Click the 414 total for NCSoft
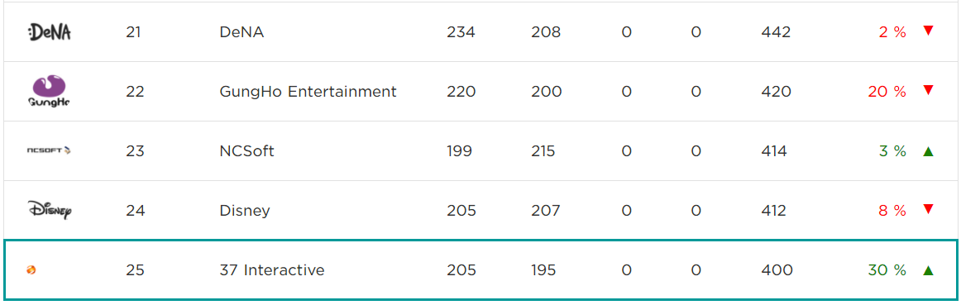961x305 pixels. (773, 151)
